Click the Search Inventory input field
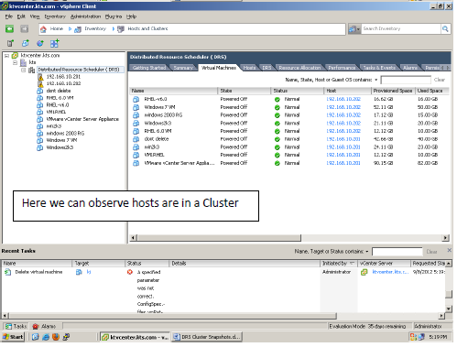 click(x=401, y=29)
